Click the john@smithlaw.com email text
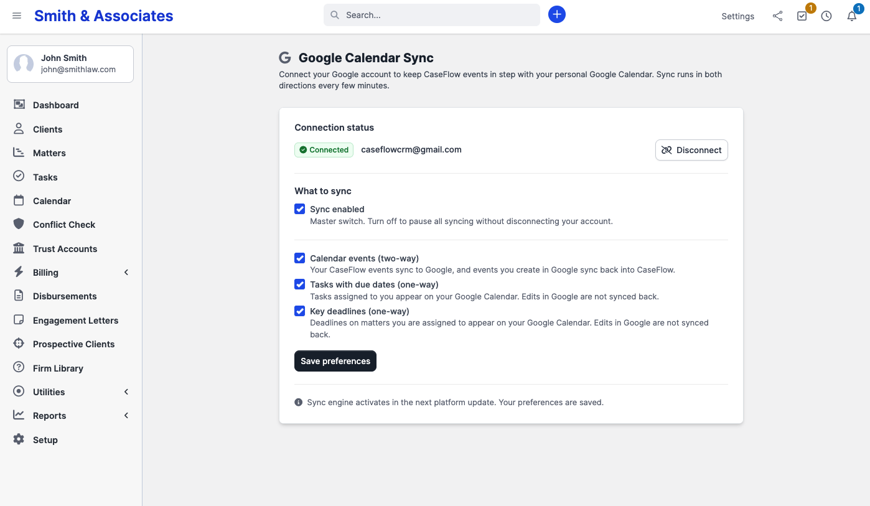 pyautogui.click(x=78, y=70)
